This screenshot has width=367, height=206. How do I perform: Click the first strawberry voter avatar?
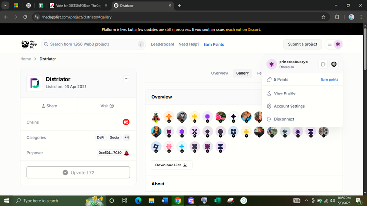coord(156,116)
